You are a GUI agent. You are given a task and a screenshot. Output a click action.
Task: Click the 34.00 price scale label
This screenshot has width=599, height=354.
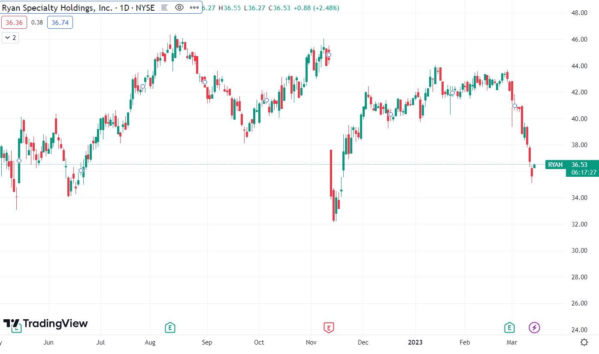[580, 198]
